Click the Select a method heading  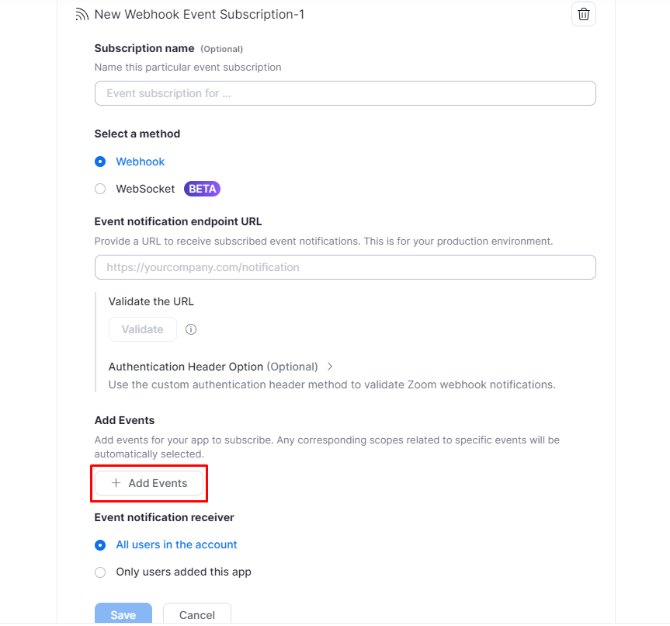click(x=137, y=134)
